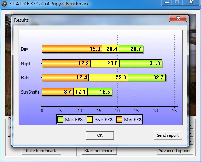The width and height of the screenshot is (201, 162).
Task: Open the bottom partially hidden dropdown arrow
Action: point(191,141)
